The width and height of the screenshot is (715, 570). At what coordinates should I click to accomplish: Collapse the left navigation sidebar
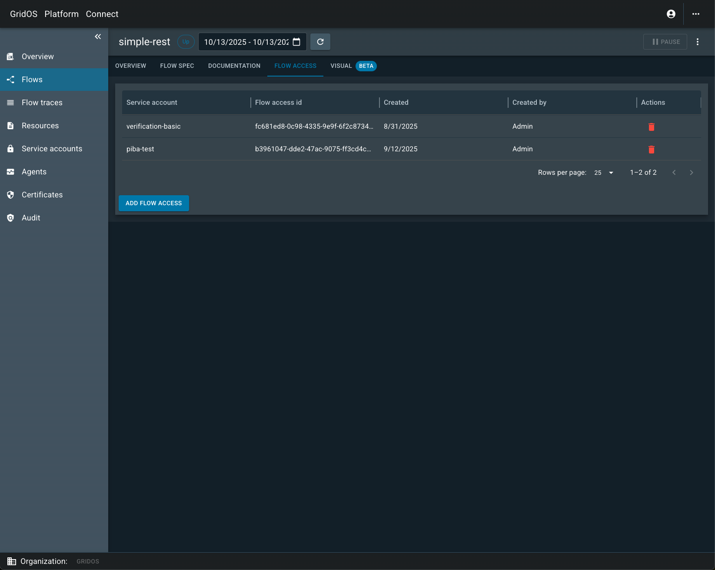[97, 37]
